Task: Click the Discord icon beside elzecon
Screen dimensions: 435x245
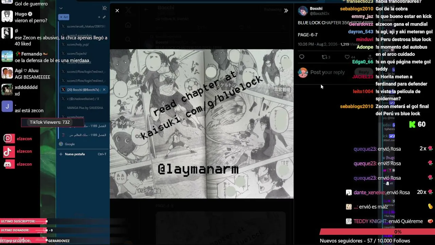Action: (8, 164)
